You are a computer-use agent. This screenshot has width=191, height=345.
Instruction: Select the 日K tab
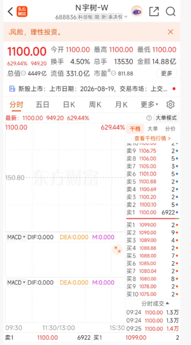(x=69, y=104)
